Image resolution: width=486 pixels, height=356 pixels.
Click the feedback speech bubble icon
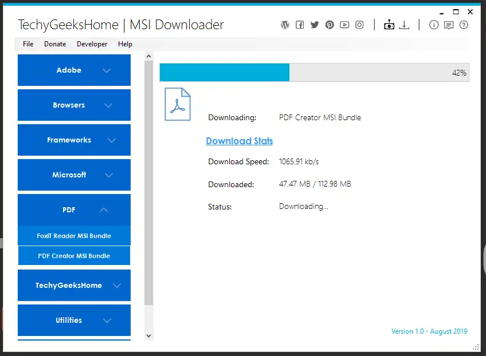tap(449, 25)
